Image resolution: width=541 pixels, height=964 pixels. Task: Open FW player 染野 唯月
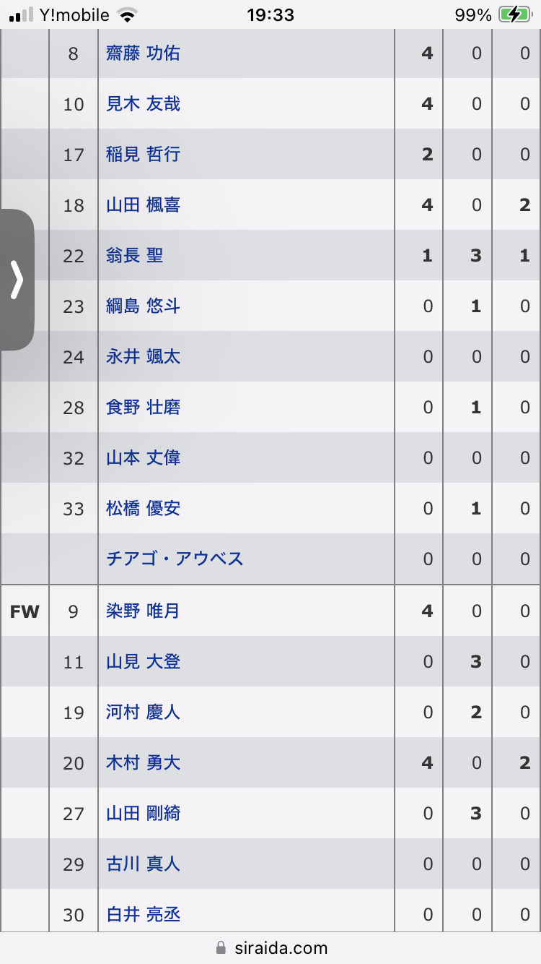143,611
